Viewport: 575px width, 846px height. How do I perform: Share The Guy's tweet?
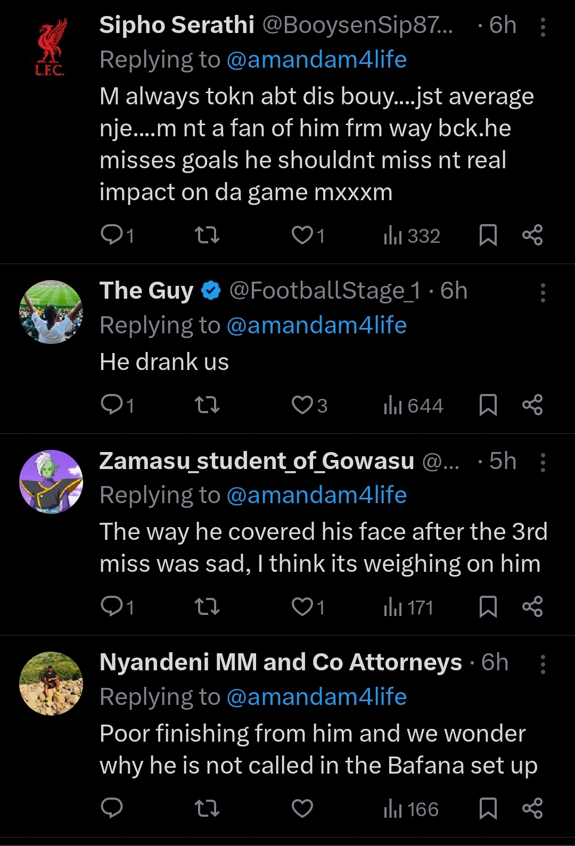[532, 405]
